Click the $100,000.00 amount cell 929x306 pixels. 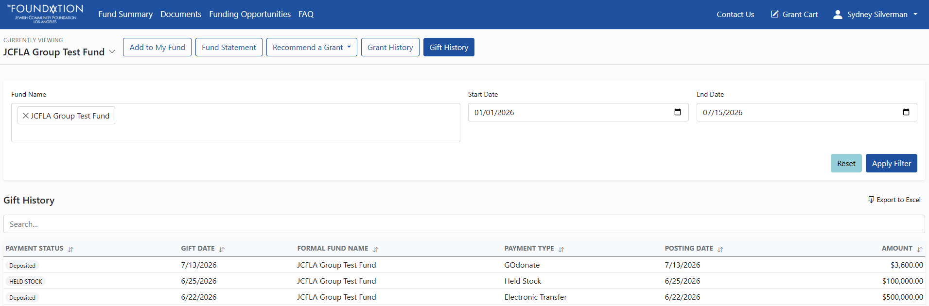click(x=903, y=281)
